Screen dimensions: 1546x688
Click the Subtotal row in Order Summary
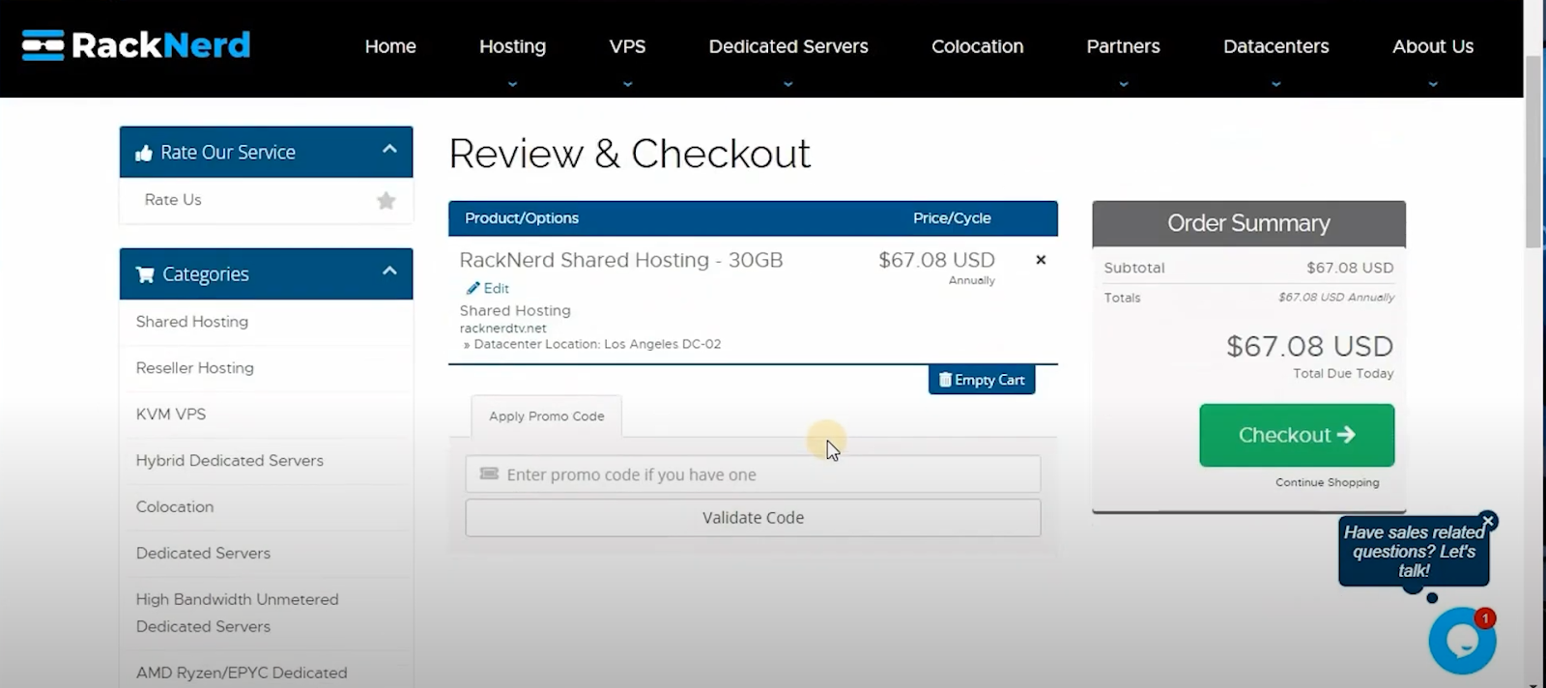coord(1248,268)
